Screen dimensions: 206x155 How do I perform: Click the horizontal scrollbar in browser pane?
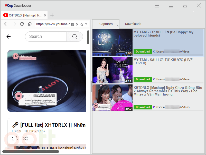coord(31,152)
